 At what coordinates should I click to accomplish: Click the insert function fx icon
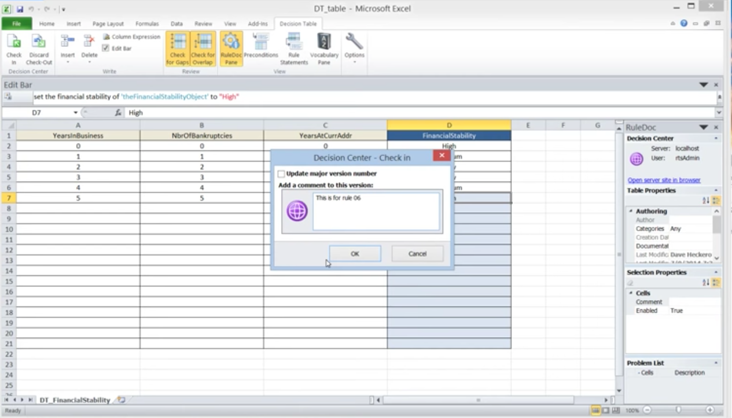118,113
